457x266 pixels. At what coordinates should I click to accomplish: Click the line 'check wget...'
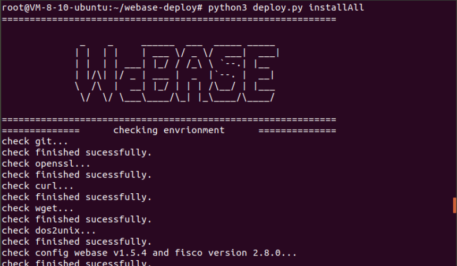point(37,208)
